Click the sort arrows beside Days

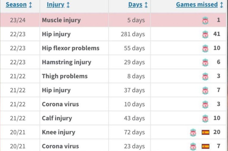point(146,5)
